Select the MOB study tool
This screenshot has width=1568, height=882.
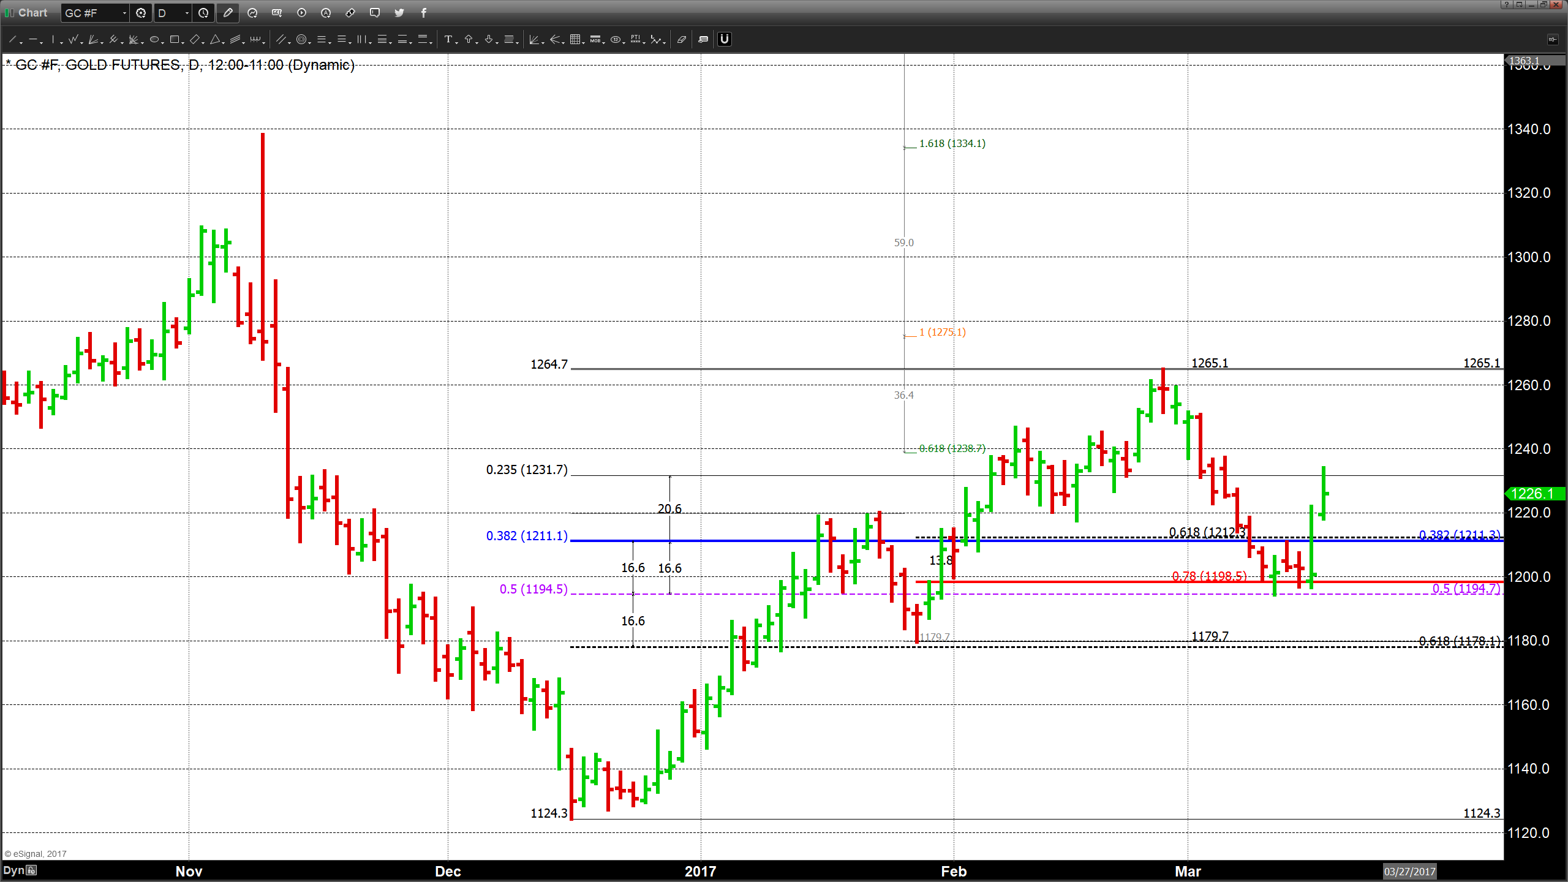595,40
